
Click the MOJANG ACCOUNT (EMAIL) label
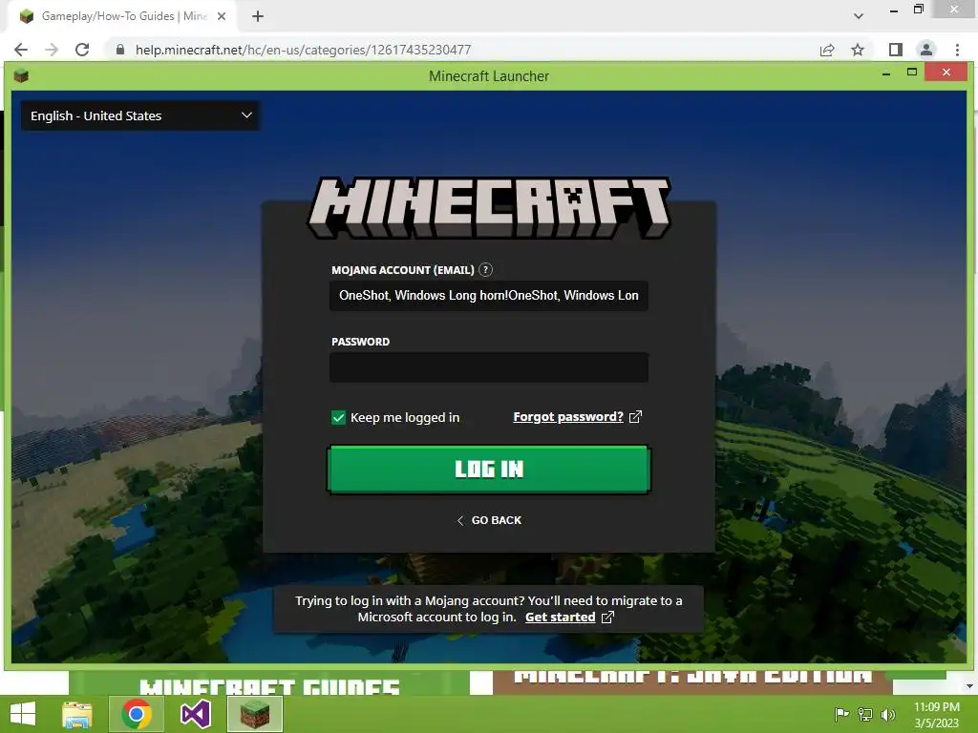[403, 270]
